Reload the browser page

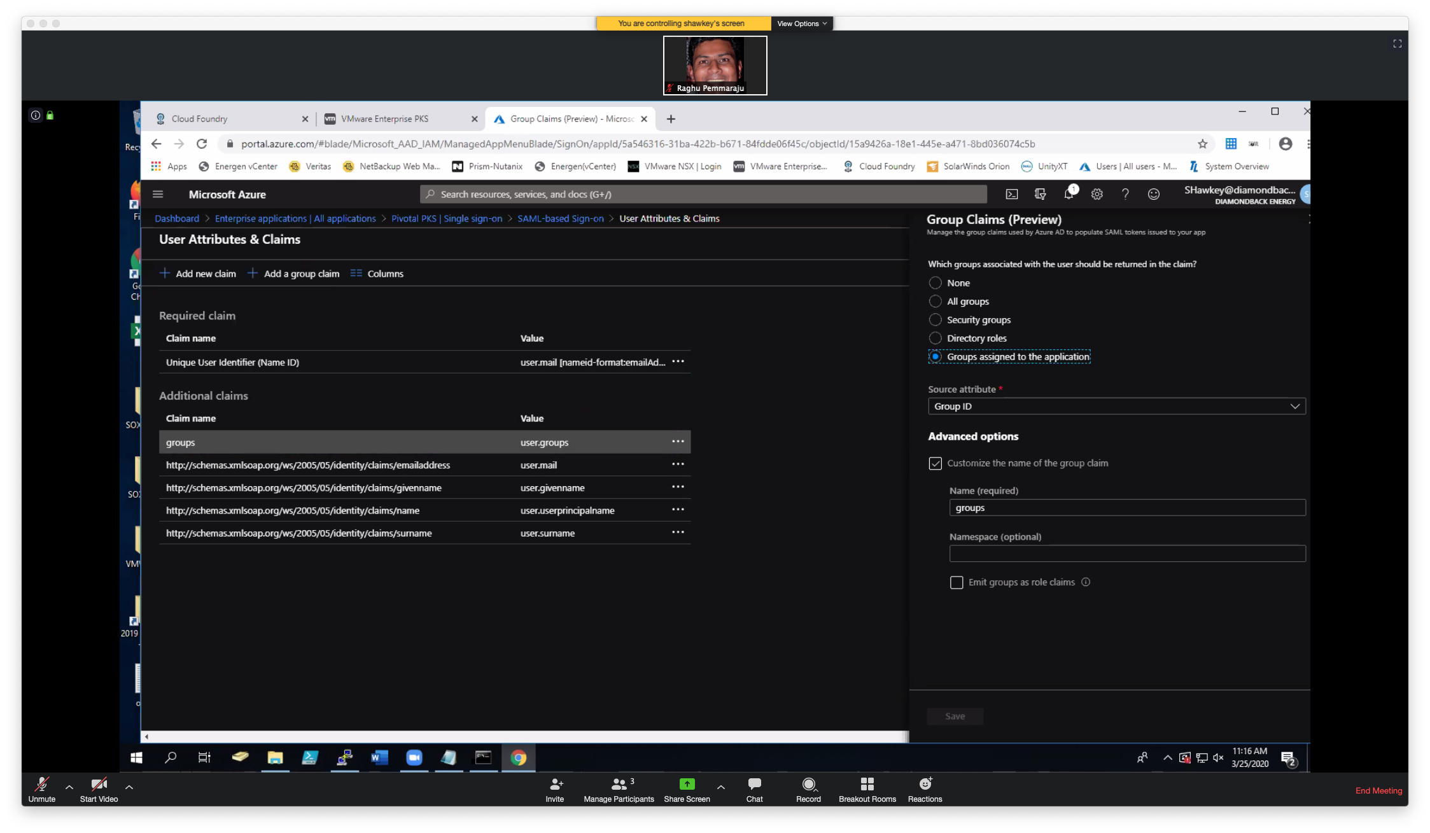click(202, 144)
